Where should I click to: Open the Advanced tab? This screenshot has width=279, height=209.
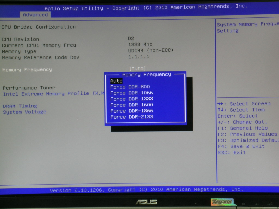click(35, 15)
